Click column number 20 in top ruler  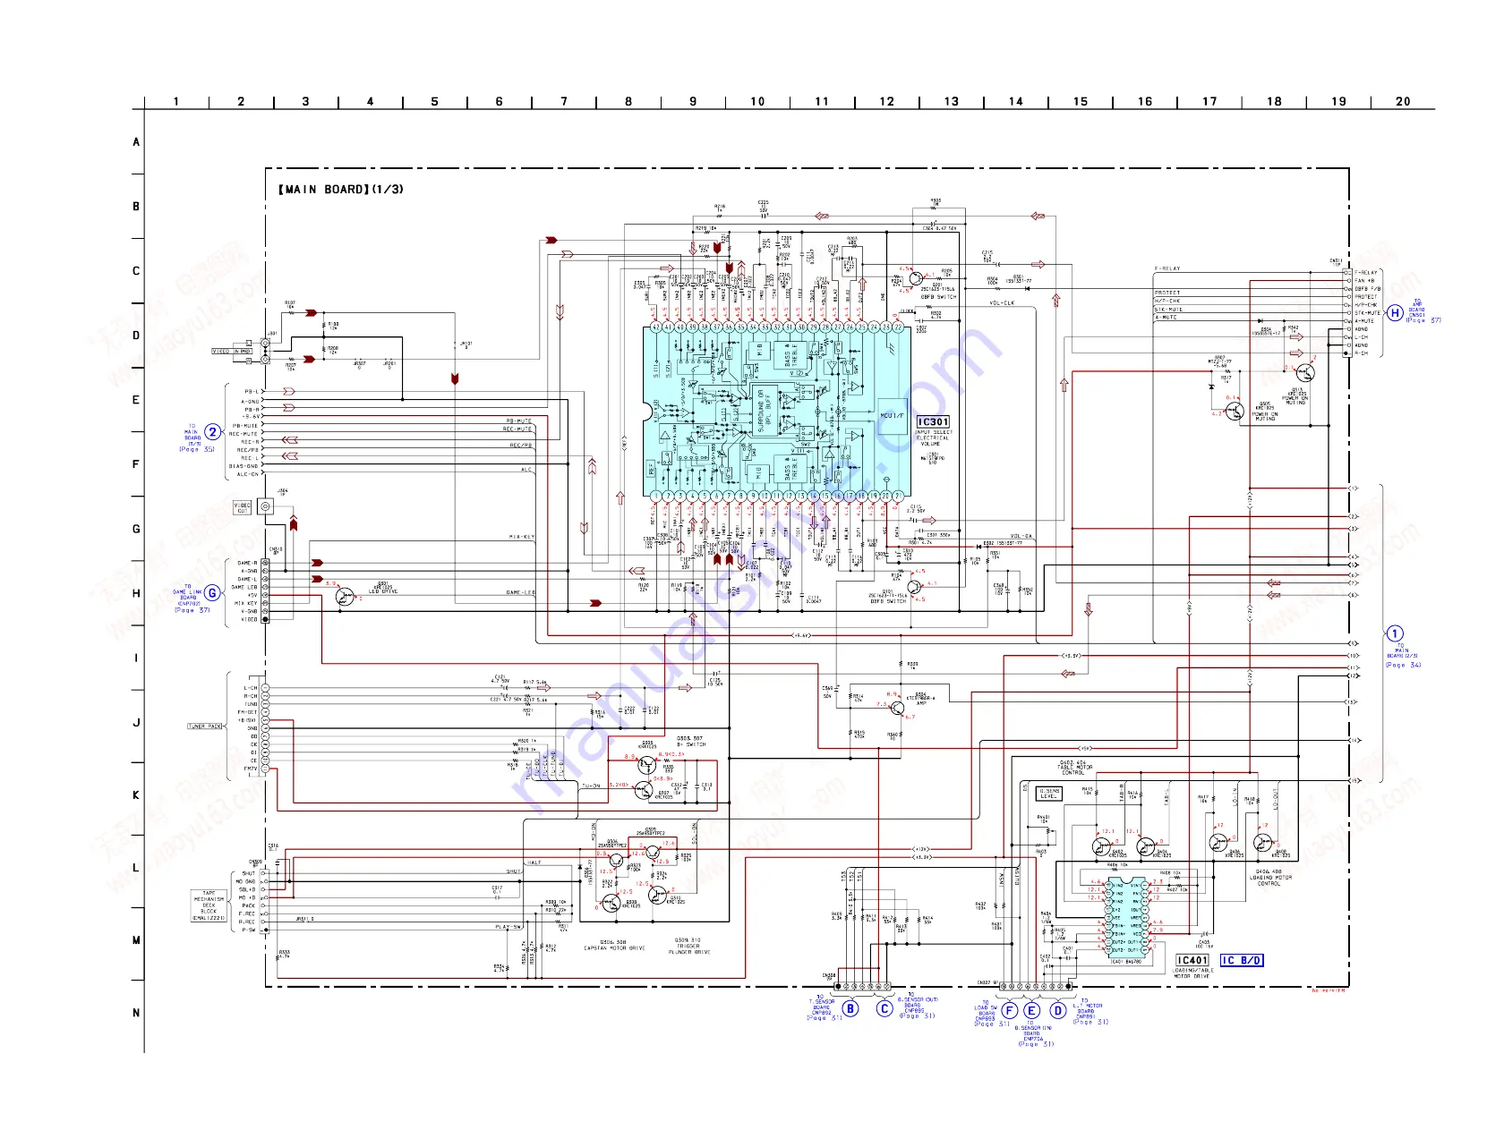pyautogui.click(x=1403, y=102)
